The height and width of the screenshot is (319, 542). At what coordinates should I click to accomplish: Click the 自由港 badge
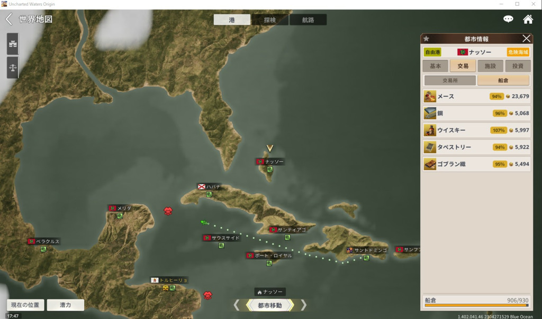click(x=432, y=52)
